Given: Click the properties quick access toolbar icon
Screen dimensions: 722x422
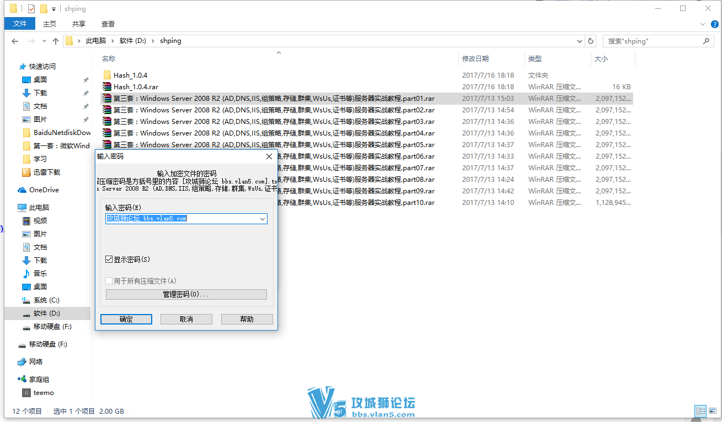Looking at the screenshot, I should coord(31,9).
